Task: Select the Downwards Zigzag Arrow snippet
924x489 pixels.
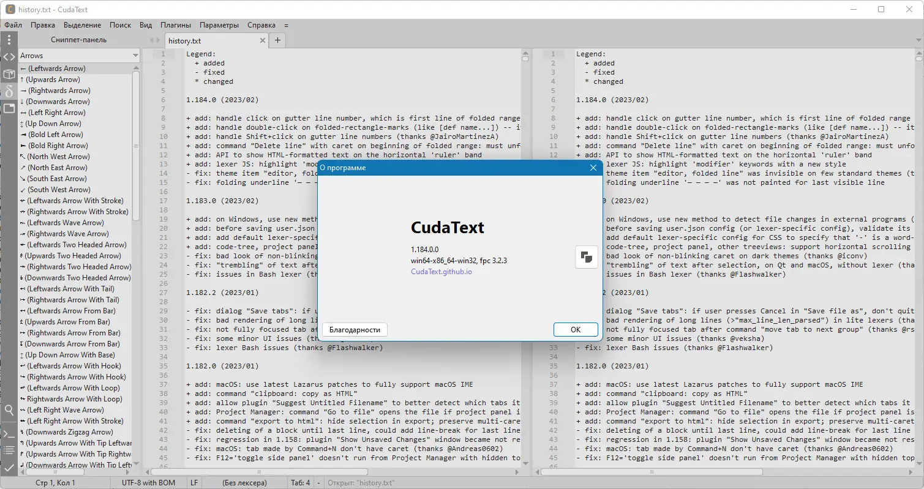Action: (x=75, y=432)
